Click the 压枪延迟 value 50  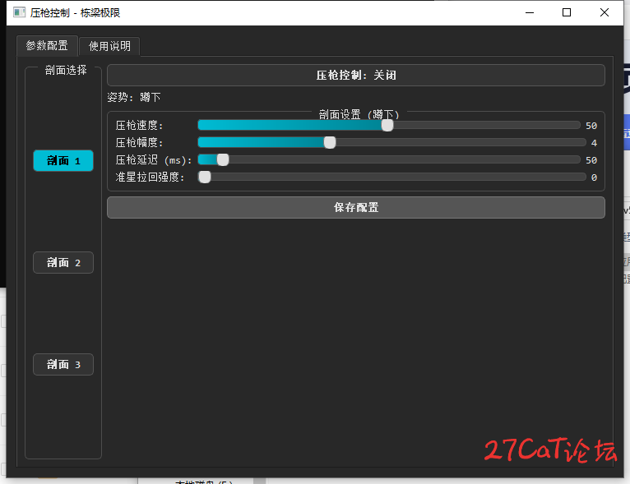coord(591,160)
